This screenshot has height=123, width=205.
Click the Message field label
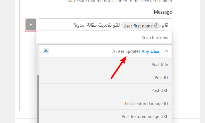coord(163,12)
